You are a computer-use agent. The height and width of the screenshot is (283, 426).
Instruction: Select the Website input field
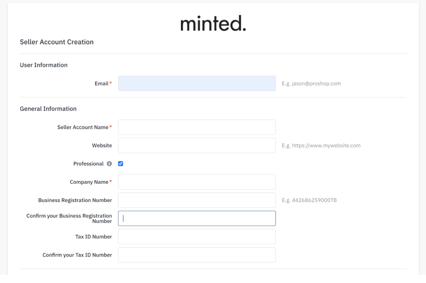click(x=197, y=146)
